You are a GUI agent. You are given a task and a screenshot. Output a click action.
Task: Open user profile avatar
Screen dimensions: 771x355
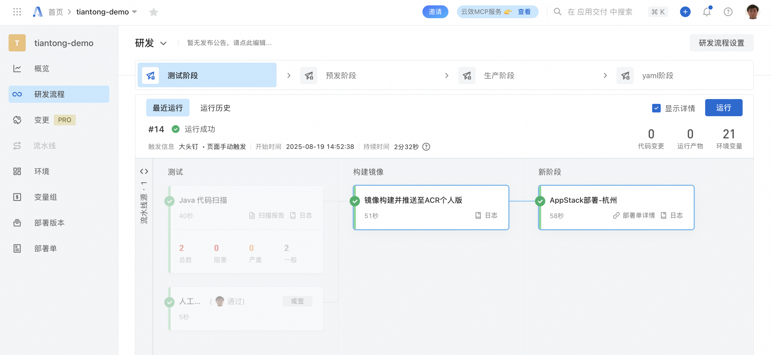pyautogui.click(x=753, y=12)
